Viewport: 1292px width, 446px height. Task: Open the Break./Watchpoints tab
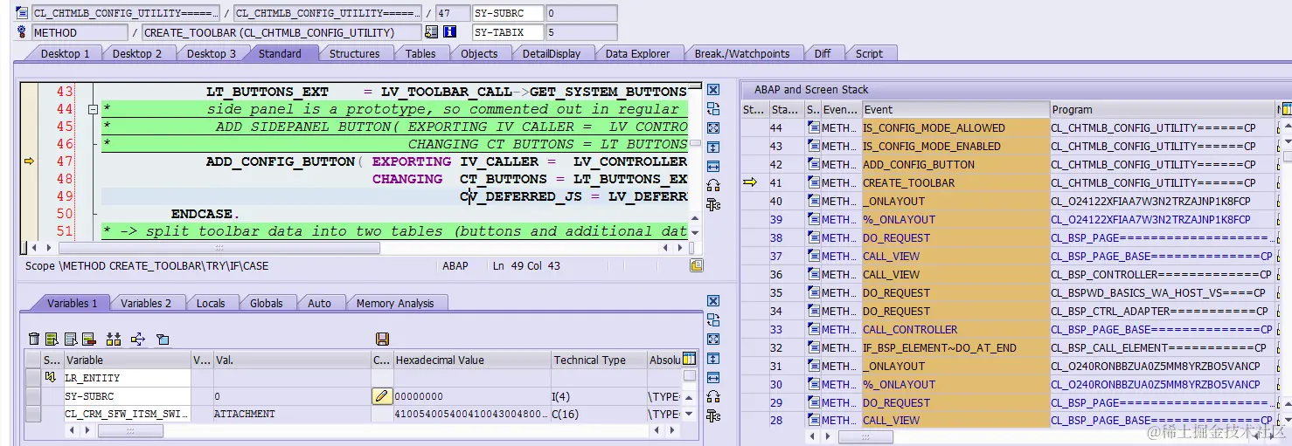pos(741,53)
